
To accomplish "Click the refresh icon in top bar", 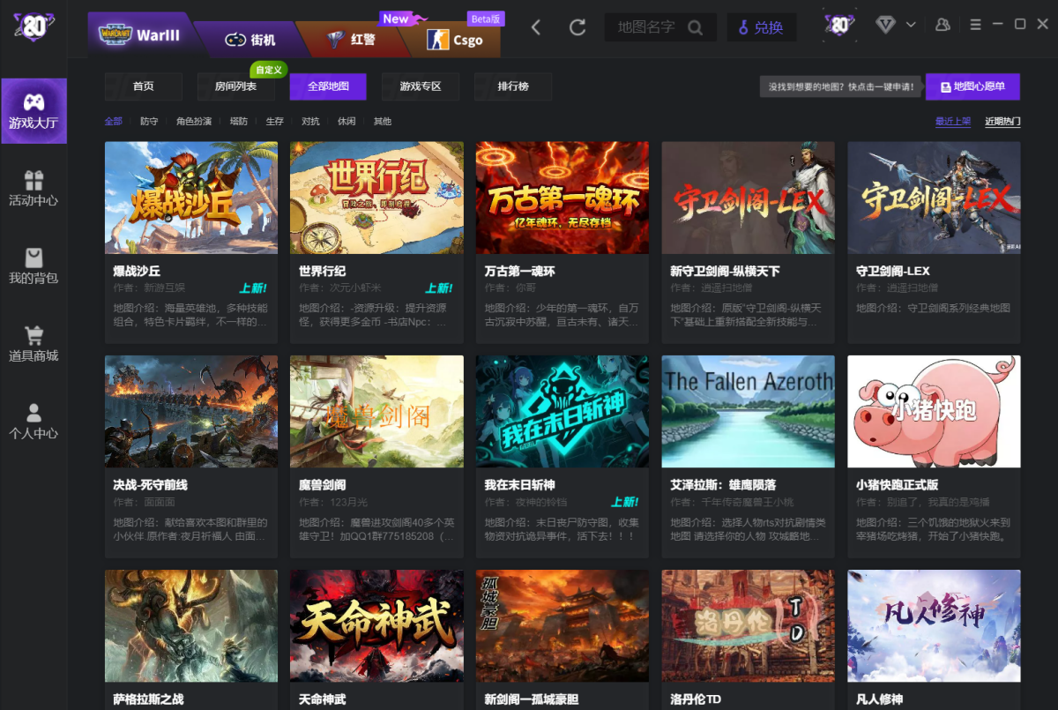I will [577, 27].
